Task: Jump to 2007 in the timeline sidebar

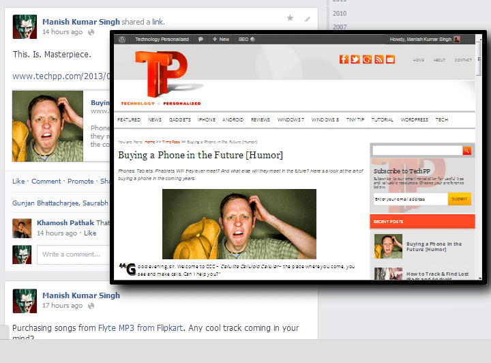Action: (340, 27)
